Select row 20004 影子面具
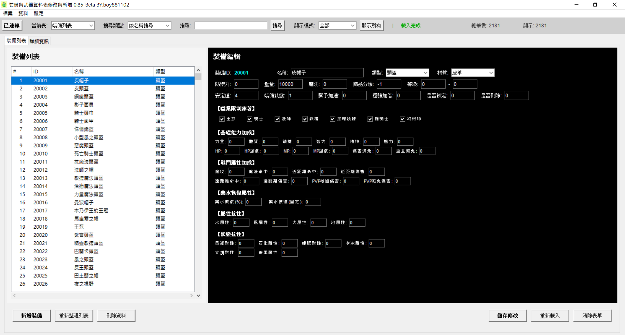Viewport: 625px width, 335px height. tap(103, 105)
